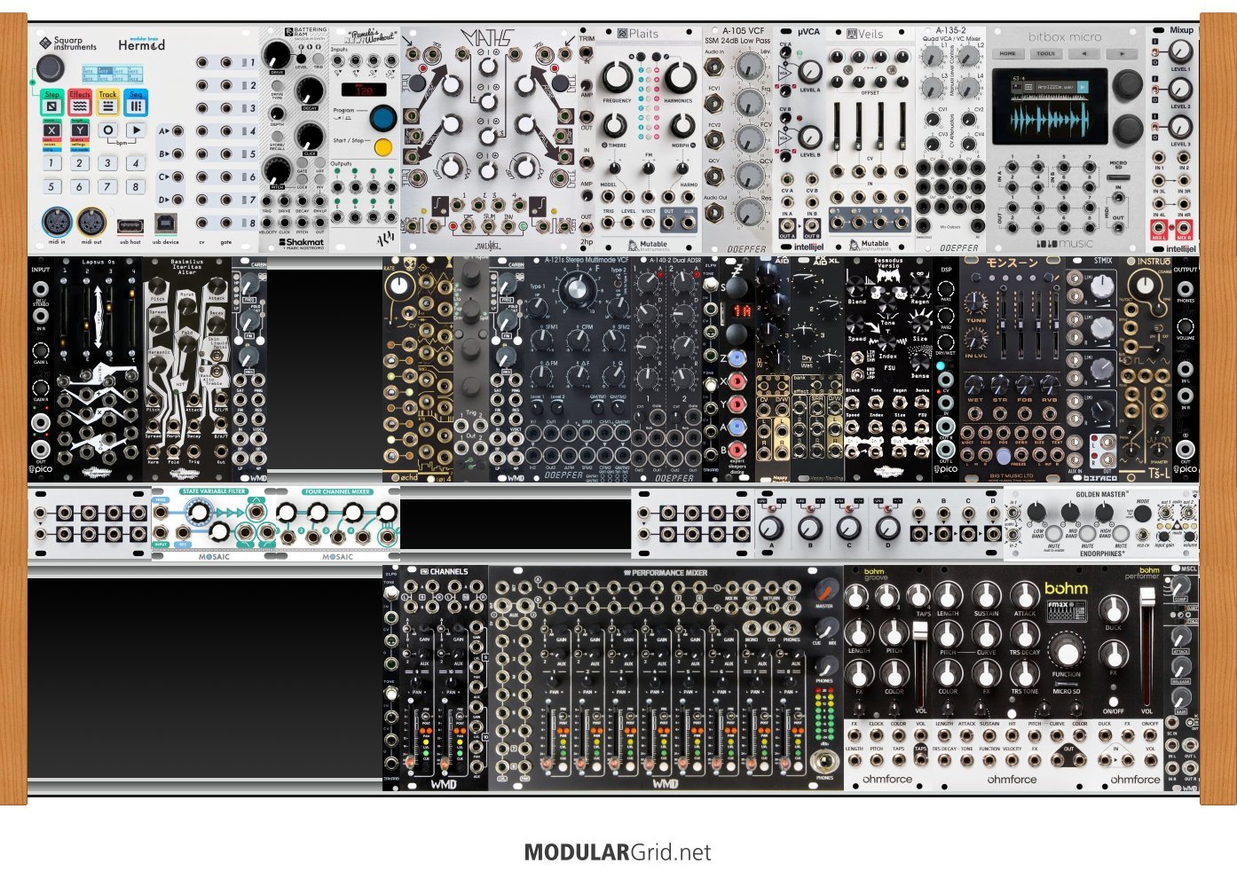Click the FM3X grid logo on bohm

point(1066,611)
